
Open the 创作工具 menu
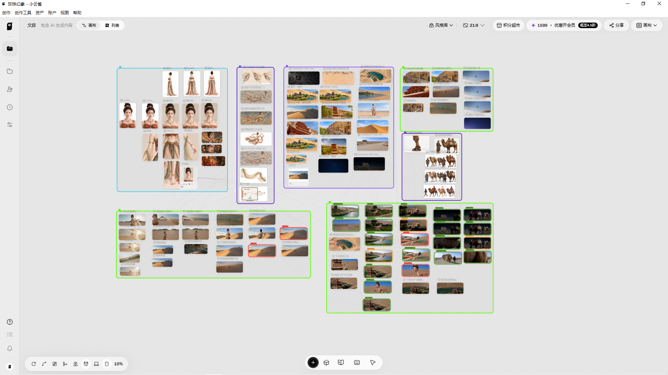pyautogui.click(x=23, y=13)
